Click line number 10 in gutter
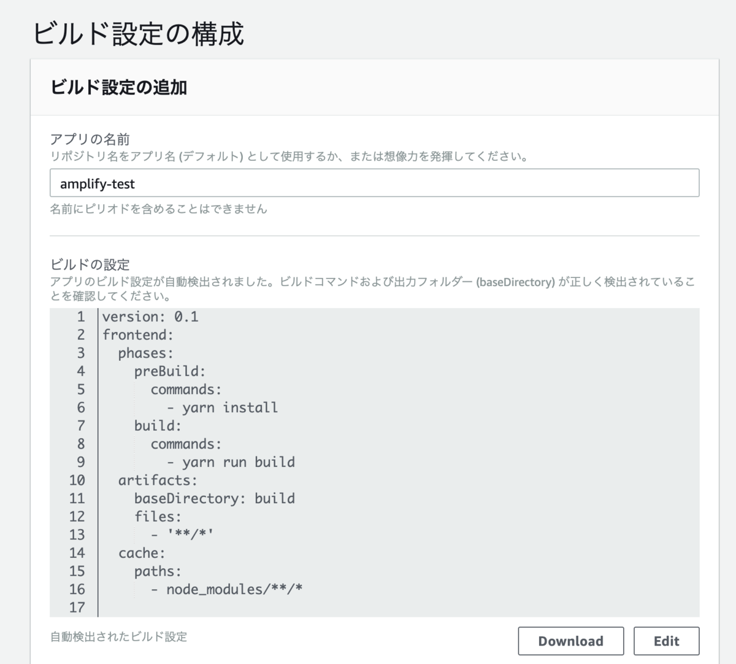Screen dimensions: 736x664 tap(77, 480)
